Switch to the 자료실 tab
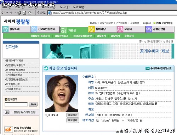Screen dimensions: 177x135 (x=74, y=30)
